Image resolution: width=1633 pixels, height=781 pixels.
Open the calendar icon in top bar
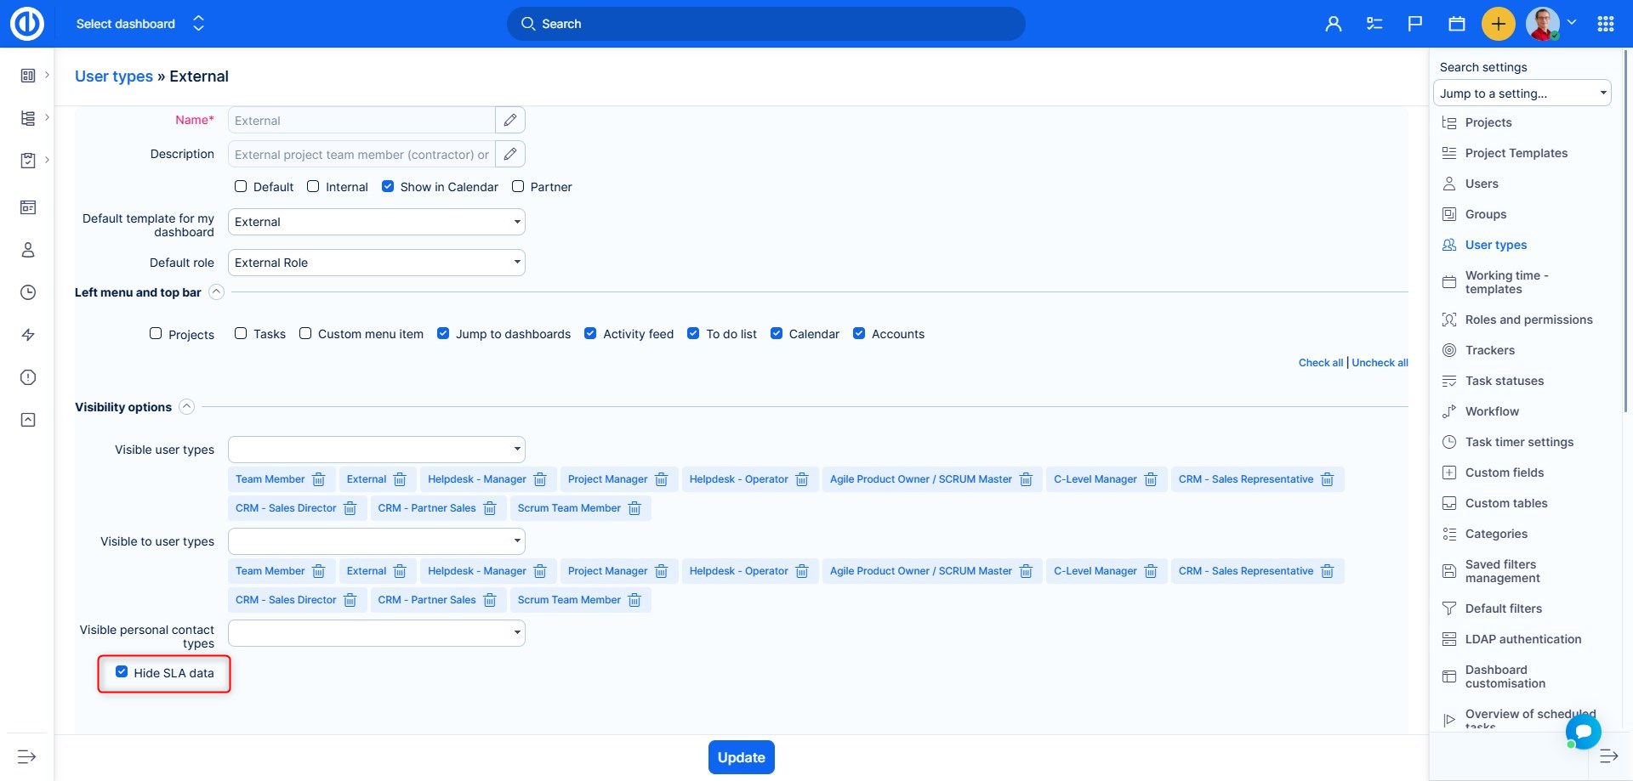pyautogui.click(x=1457, y=24)
